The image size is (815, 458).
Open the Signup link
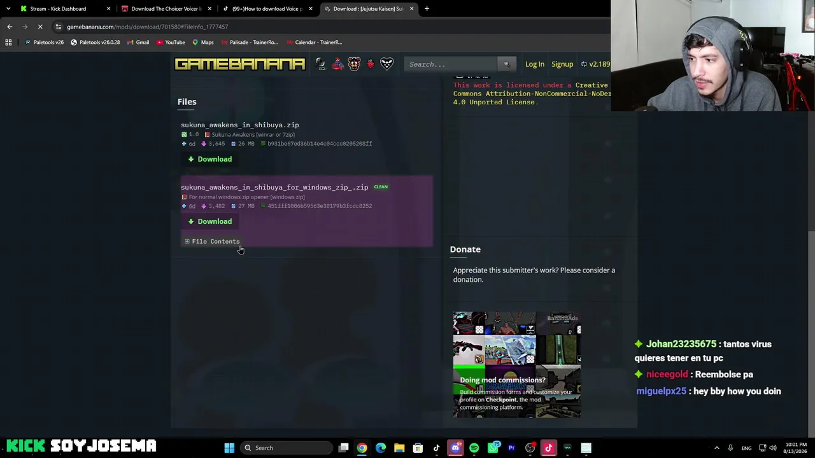562,64
